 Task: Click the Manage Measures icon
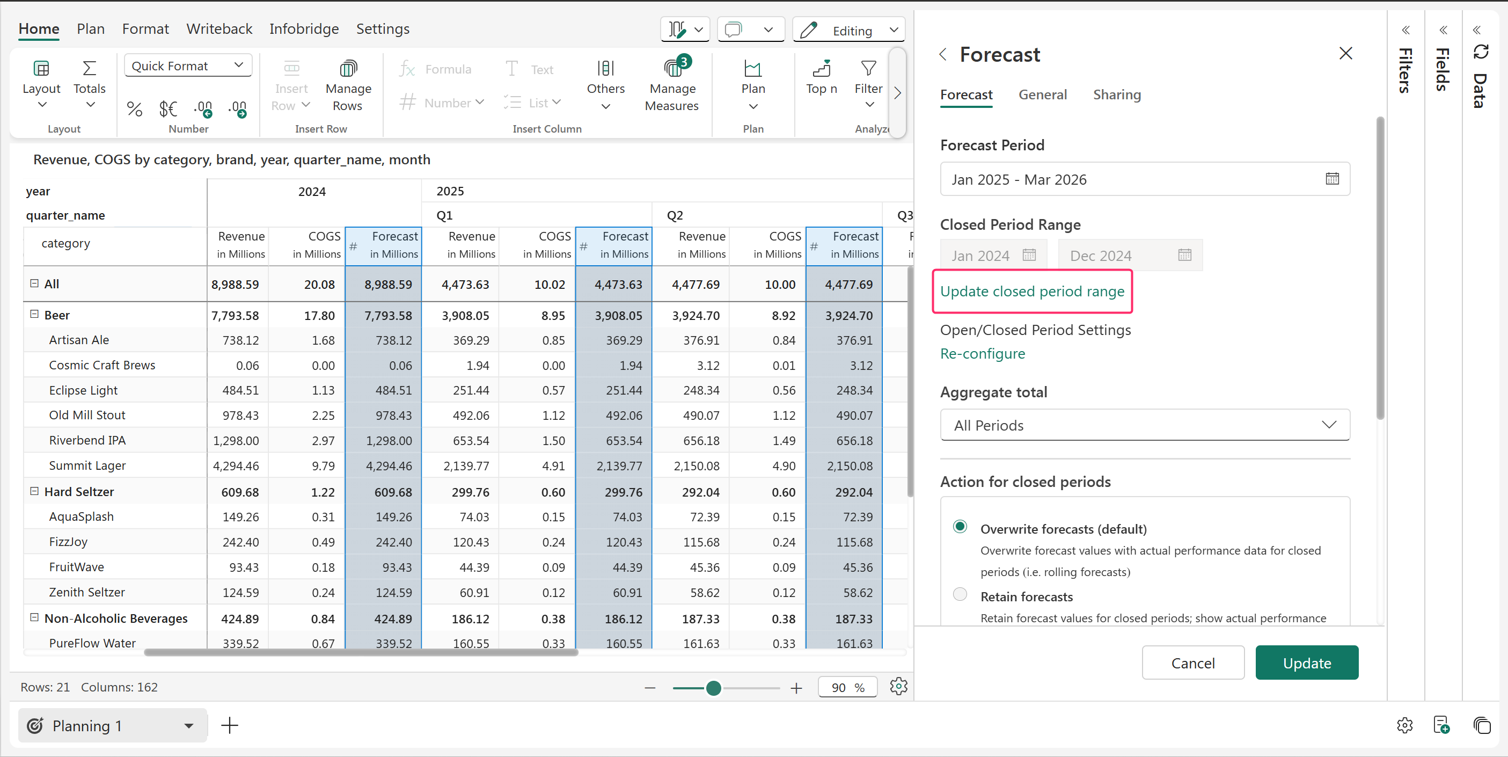[672, 69]
